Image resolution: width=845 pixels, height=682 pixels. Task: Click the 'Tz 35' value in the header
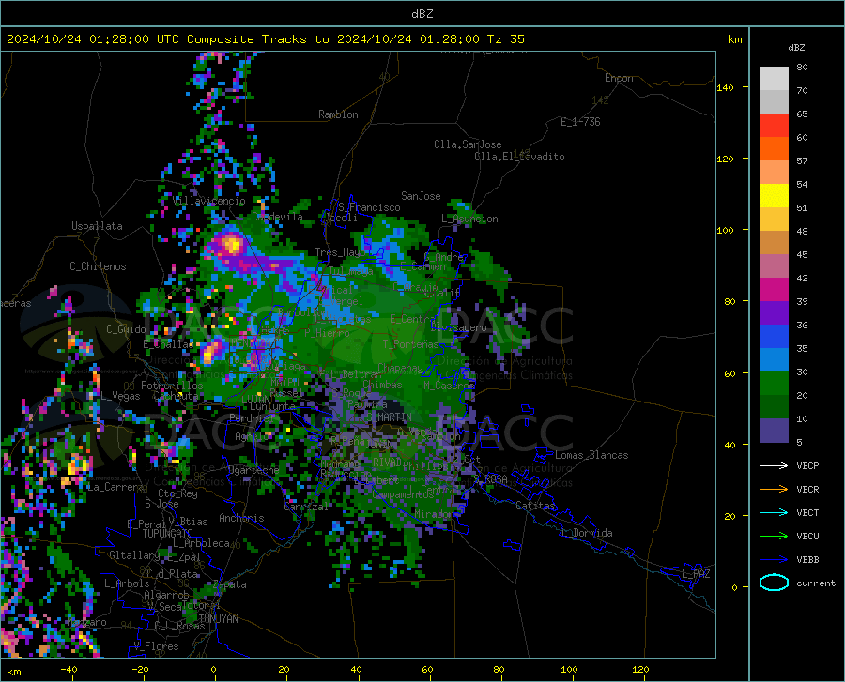(x=505, y=39)
